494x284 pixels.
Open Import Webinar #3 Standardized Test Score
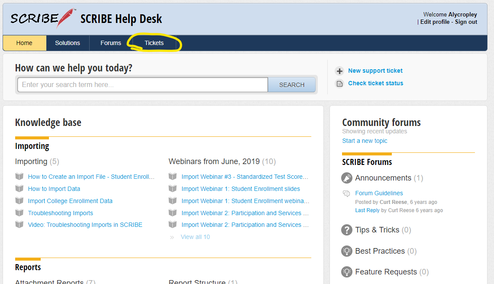(245, 177)
